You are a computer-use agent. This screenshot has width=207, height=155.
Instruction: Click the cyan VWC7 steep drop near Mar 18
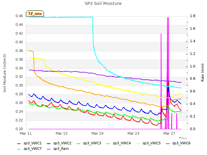click(93, 33)
